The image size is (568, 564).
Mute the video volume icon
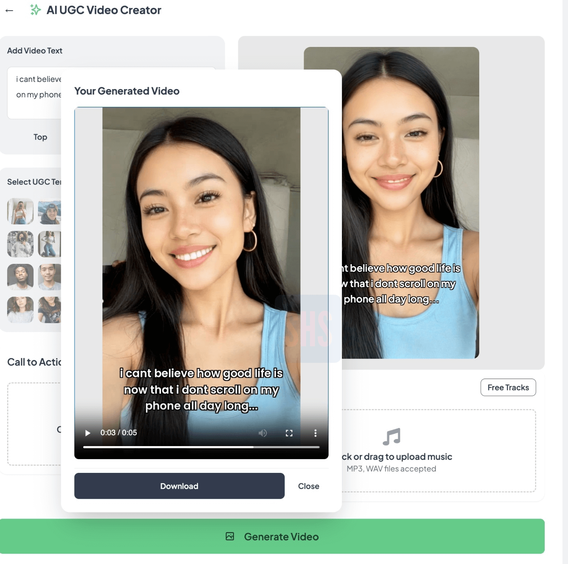click(x=263, y=433)
